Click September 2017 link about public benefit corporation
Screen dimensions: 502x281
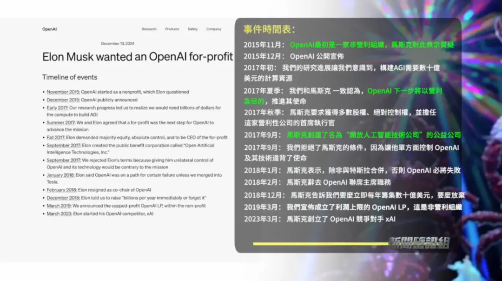coord(64,146)
